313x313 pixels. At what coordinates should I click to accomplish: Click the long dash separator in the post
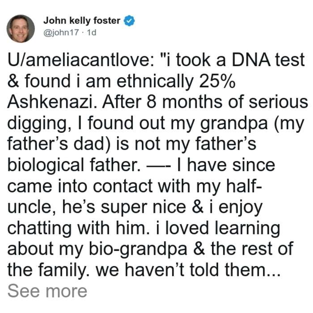159,166
